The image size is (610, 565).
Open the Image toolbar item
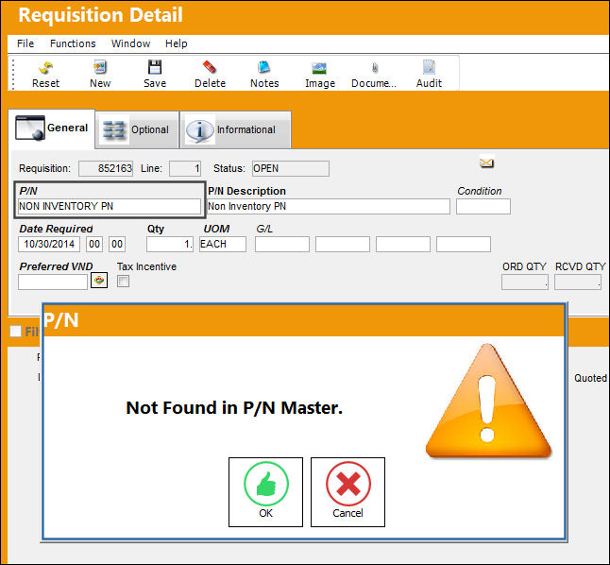[319, 69]
